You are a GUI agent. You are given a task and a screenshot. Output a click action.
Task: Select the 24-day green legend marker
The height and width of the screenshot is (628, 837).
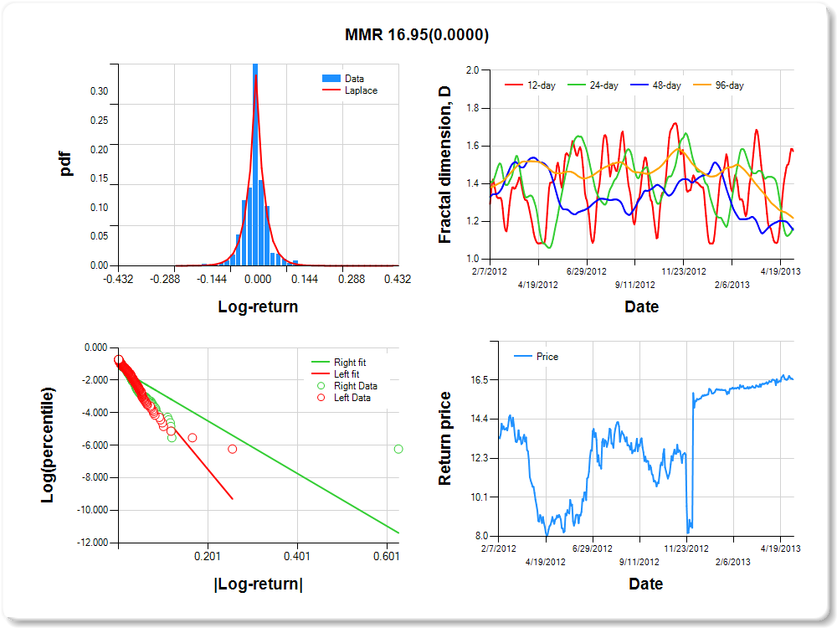[x=578, y=85]
